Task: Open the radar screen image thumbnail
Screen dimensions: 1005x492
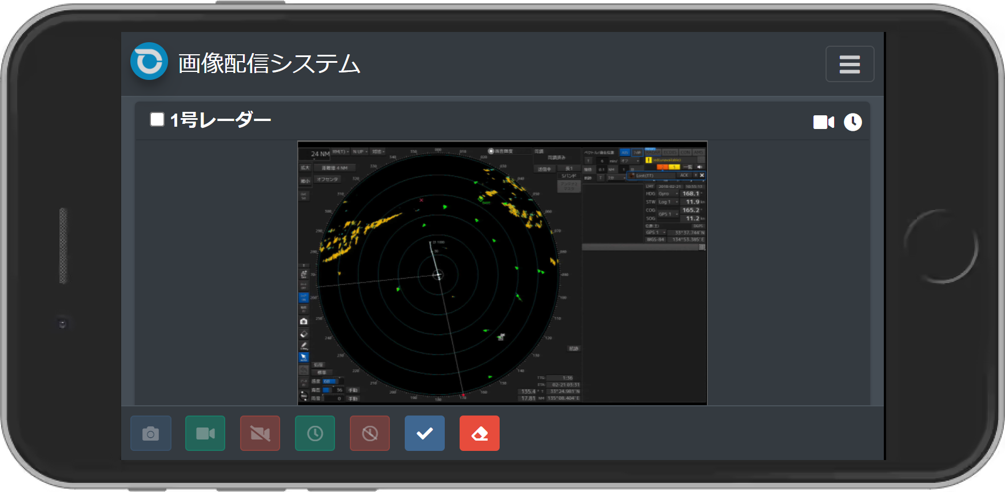Action: click(502, 273)
